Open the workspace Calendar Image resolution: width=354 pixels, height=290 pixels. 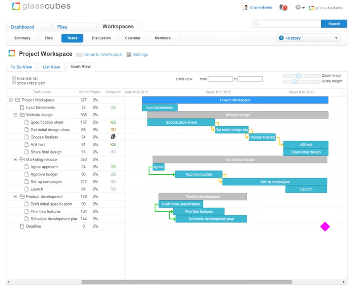coord(133,38)
